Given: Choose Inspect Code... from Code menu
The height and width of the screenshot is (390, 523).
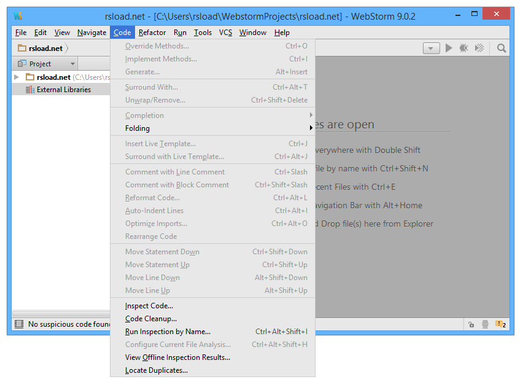Looking at the screenshot, I should tap(212, 306).
